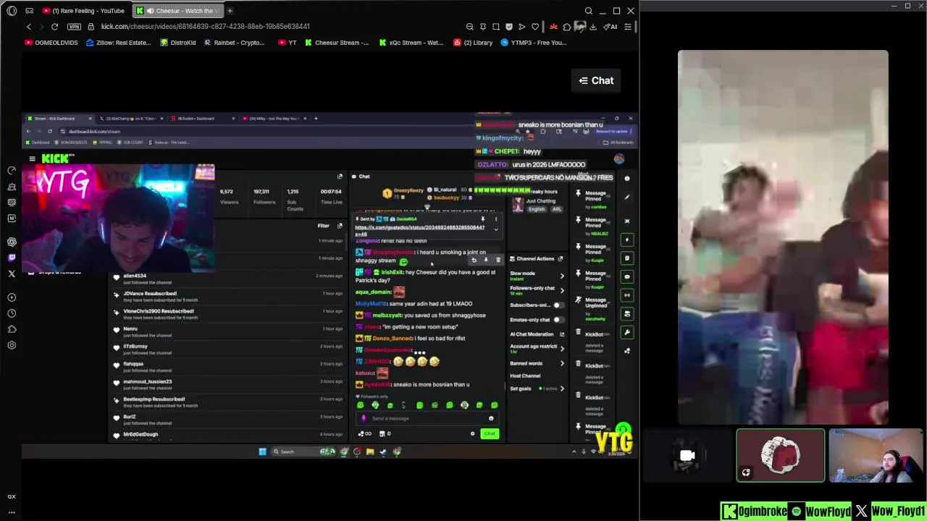Viewport: 927px width, 521px height.
Task: Select the camera-off participant thumbnail
Action: point(687,456)
